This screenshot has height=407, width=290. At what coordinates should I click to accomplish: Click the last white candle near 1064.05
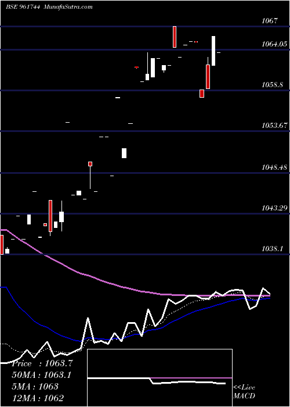pos(213,51)
